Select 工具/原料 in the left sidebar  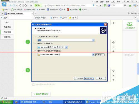tap(7, 27)
